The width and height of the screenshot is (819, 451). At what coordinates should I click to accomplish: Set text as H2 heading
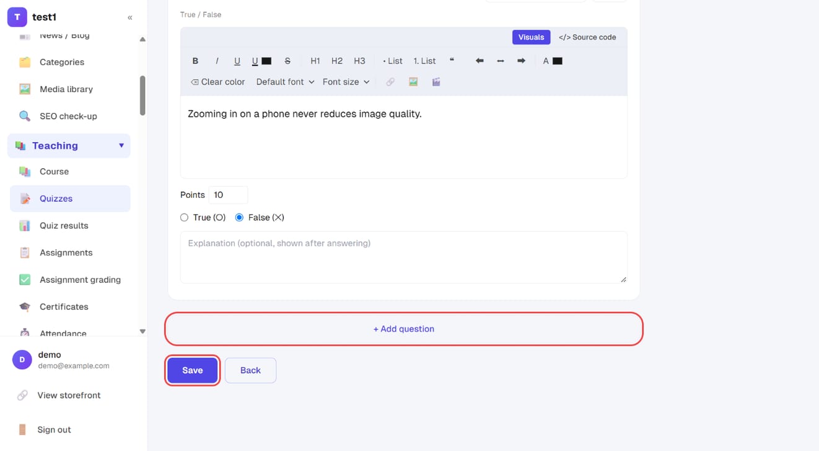[337, 61]
